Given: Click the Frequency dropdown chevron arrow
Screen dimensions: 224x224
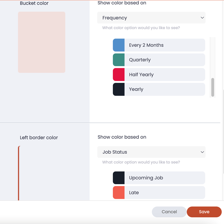Looking at the screenshot, I should [x=202, y=18].
